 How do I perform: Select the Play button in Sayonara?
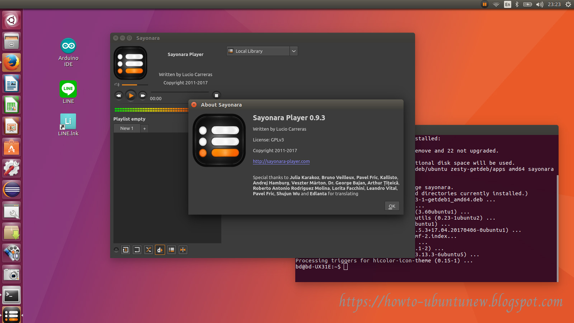point(131,95)
